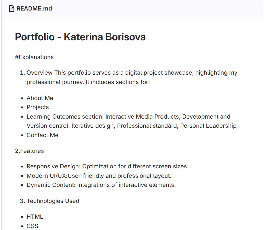The height and width of the screenshot is (230, 264).
Task: Click the Contact Me list item
Action: pyautogui.click(x=42, y=135)
